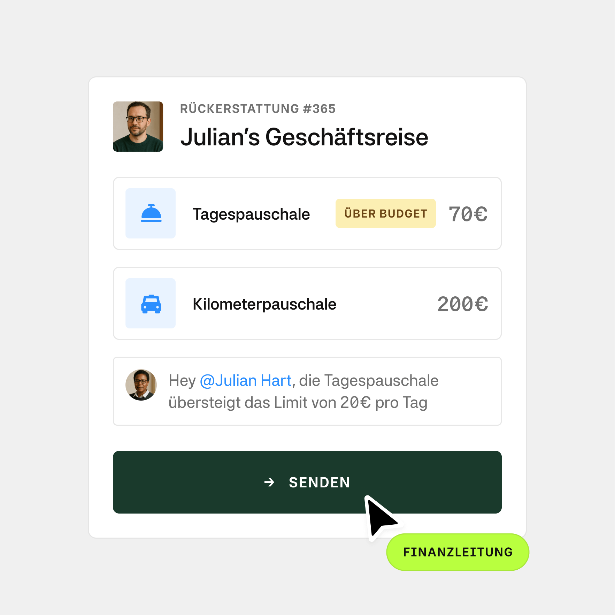Click the Julian's Geschäftsreise title

304,137
